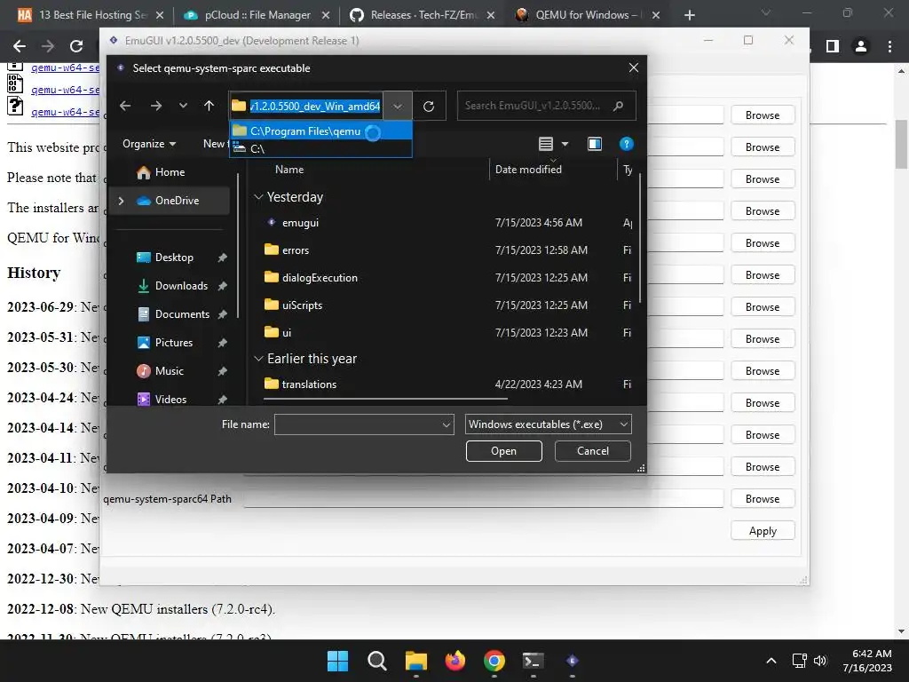Open a new browser tab
Viewport: 909px width, 682px height.
(689, 15)
